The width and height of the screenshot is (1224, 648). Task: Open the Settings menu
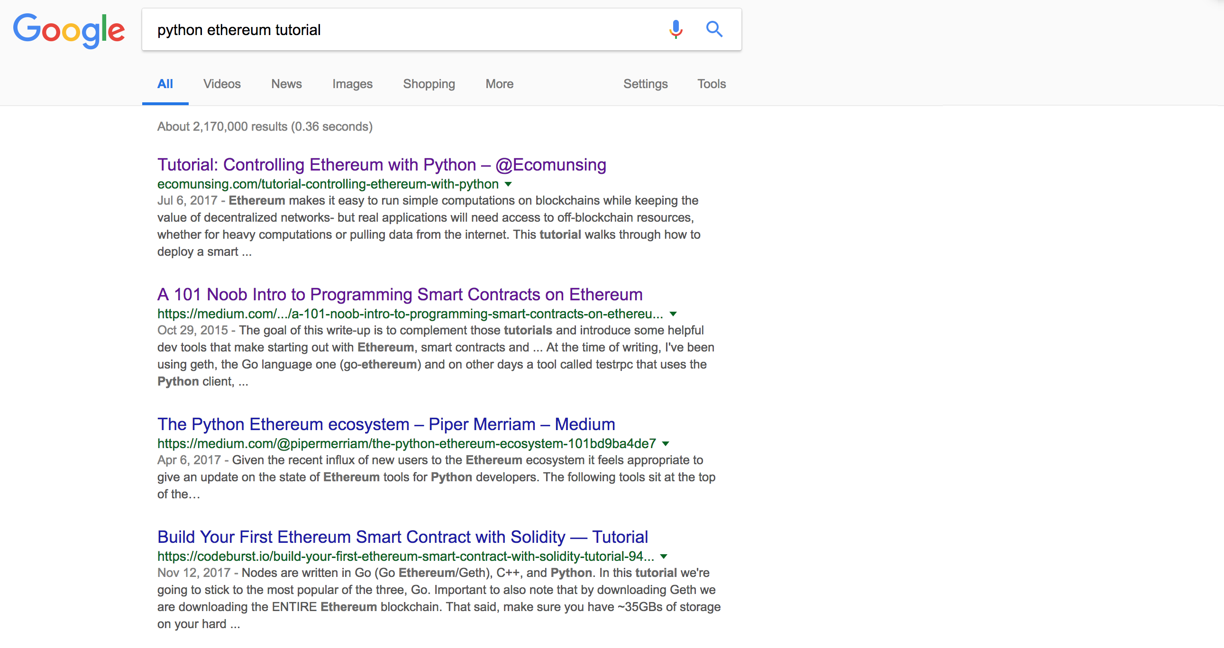tap(645, 83)
